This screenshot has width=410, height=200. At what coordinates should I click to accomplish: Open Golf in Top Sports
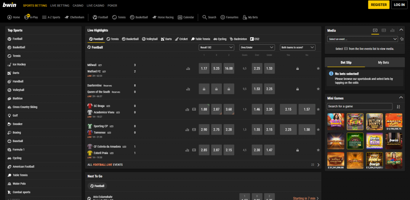tap(43, 115)
